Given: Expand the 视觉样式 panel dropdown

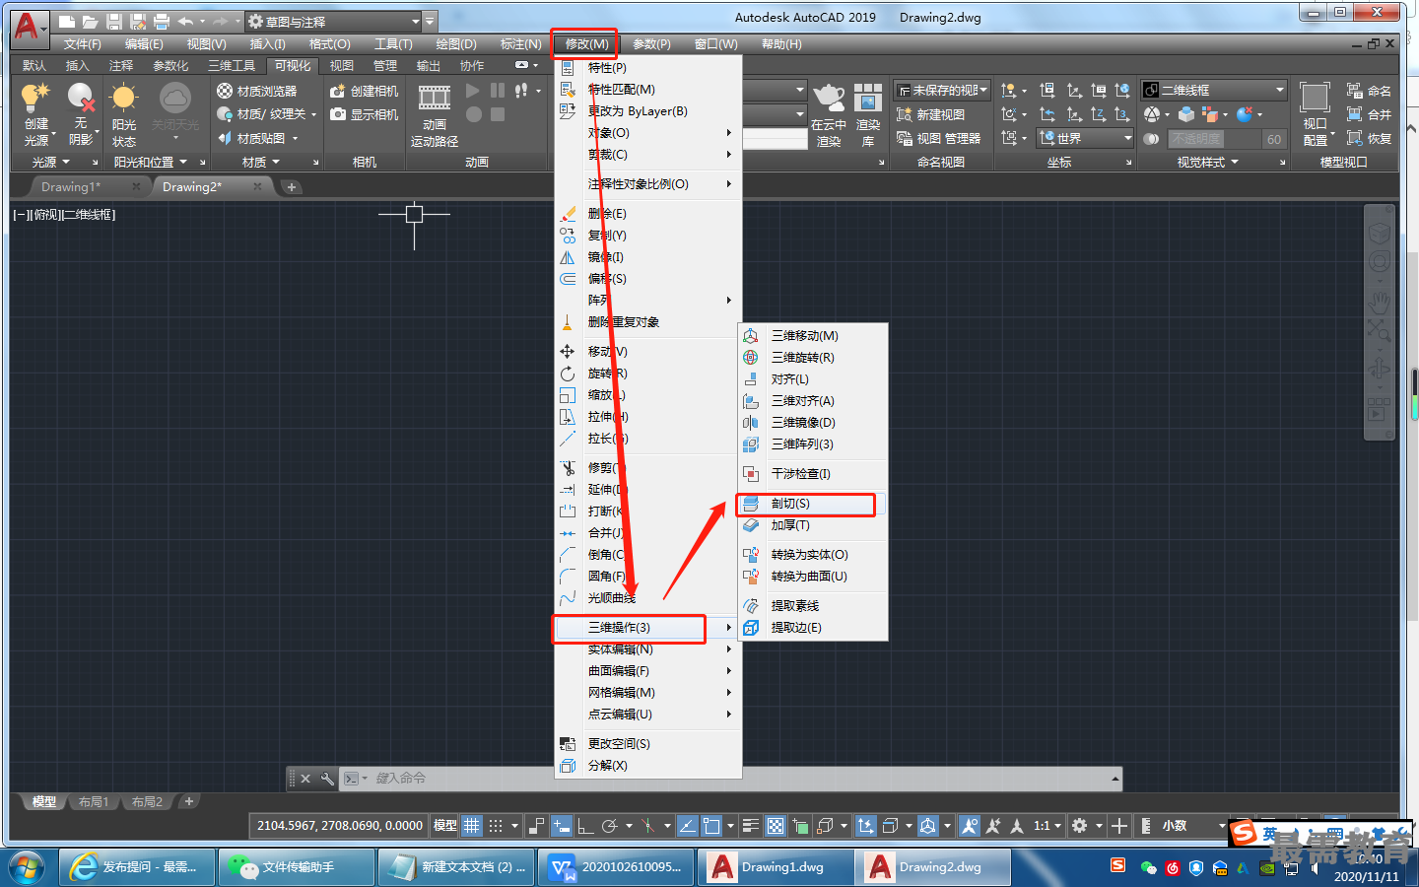Looking at the screenshot, I should click(x=1208, y=162).
